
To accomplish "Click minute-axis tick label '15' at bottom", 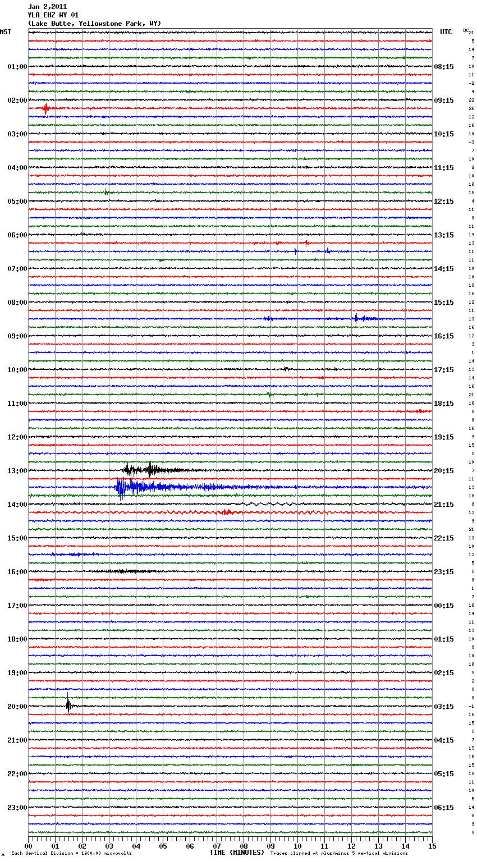I will click(x=432, y=846).
